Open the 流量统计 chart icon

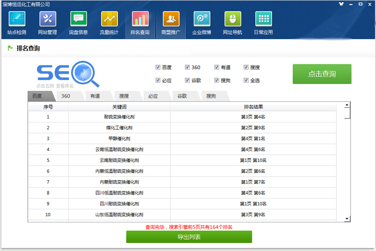point(110,19)
